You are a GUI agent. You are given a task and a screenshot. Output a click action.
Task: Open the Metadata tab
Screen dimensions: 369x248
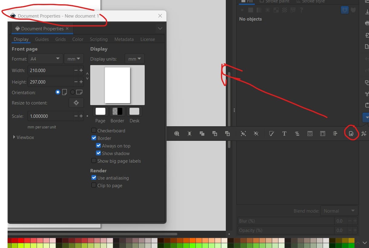pos(124,39)
